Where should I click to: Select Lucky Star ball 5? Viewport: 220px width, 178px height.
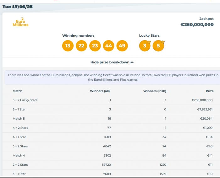pos(158,46)
